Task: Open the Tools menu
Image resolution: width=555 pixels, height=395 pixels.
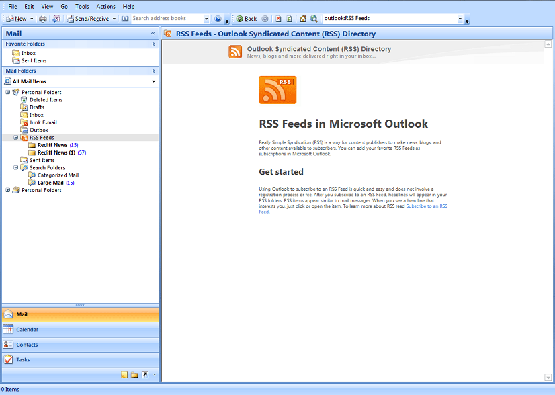Action: click(x=83, y=6)
